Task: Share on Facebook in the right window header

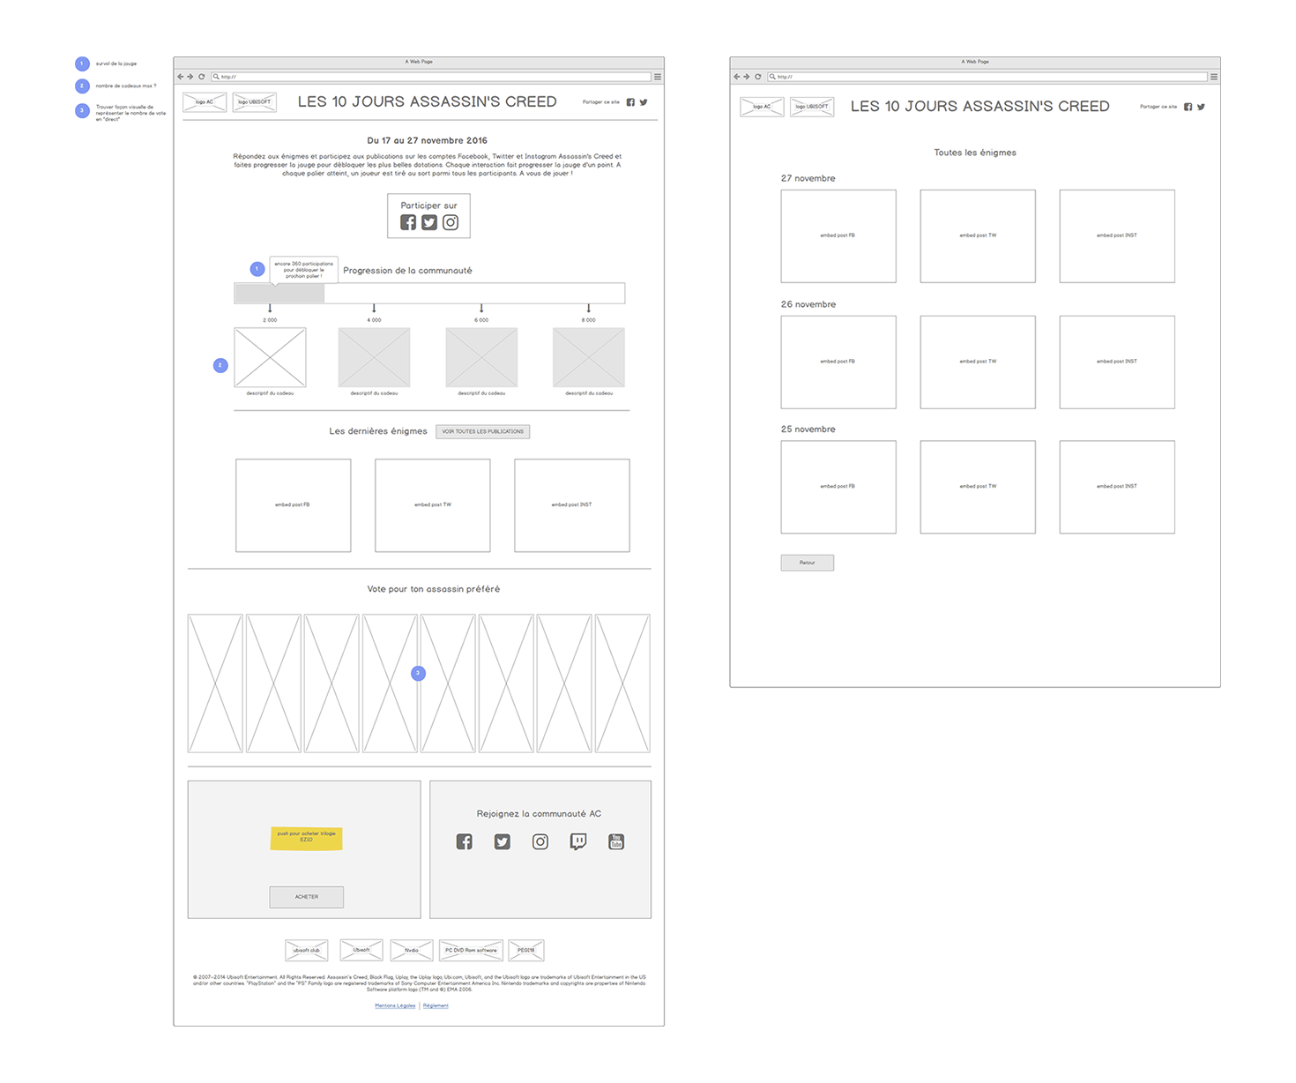Action: [1188, 107]
